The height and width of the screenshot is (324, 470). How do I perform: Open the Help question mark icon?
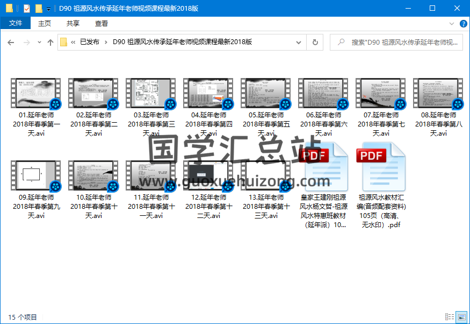tap(463, 23)
